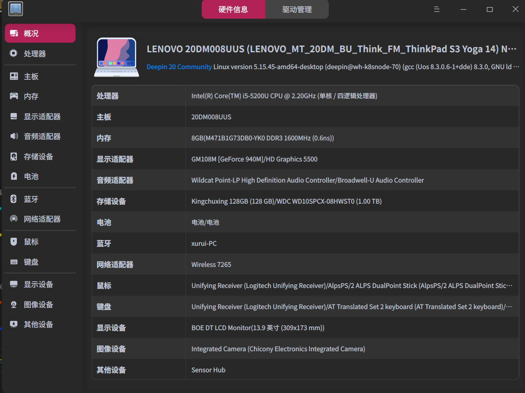This screenshot has width=525, height=393.
Task: Click the laptop computer illustration
Action: tap(116, 57)
